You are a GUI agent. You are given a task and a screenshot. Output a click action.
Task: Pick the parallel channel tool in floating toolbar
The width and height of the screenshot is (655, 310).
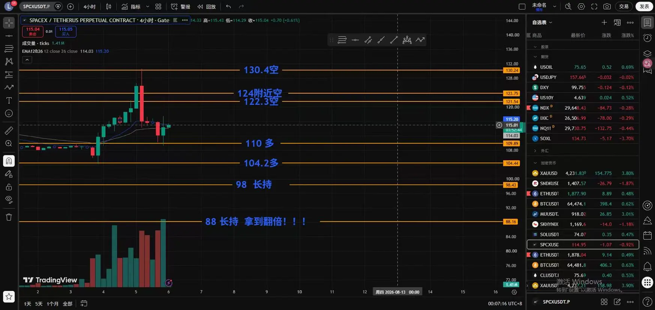pyautogui.click(x=368, y=40)
